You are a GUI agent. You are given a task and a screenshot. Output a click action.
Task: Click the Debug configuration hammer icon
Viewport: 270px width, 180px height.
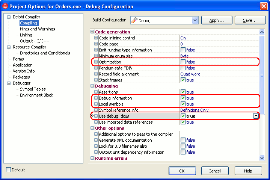point(134,20)
